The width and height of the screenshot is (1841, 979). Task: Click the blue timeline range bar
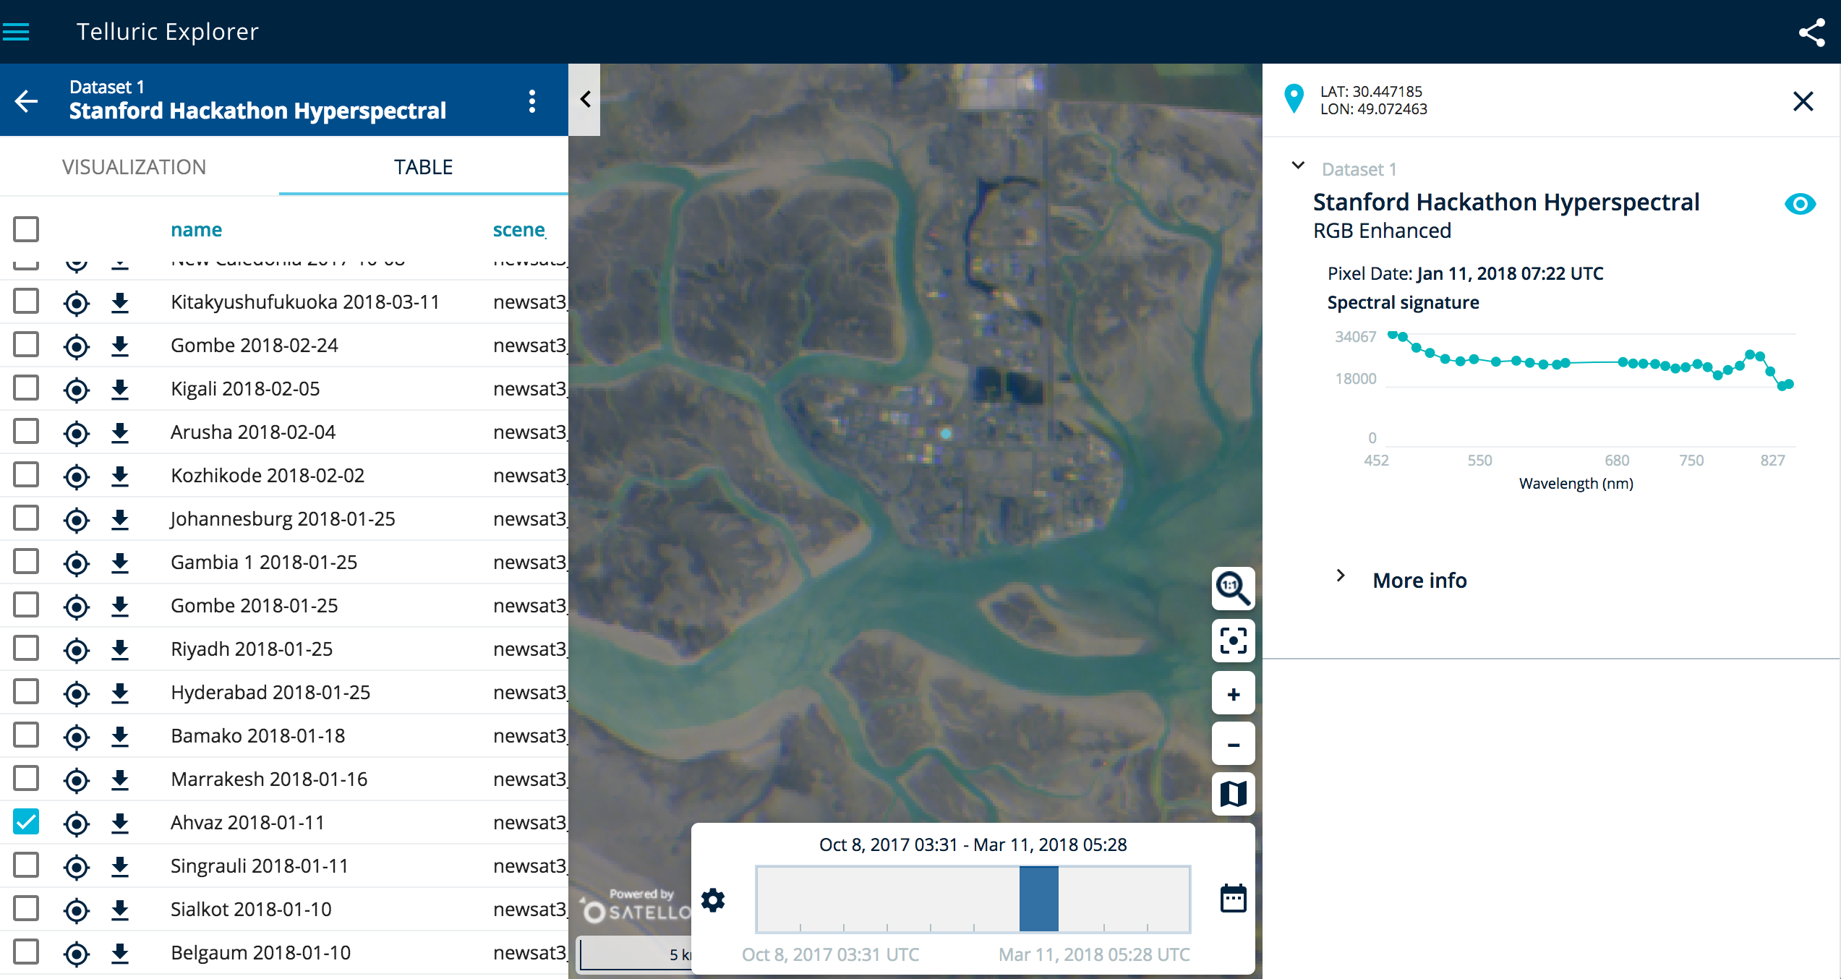(1038, 899)
